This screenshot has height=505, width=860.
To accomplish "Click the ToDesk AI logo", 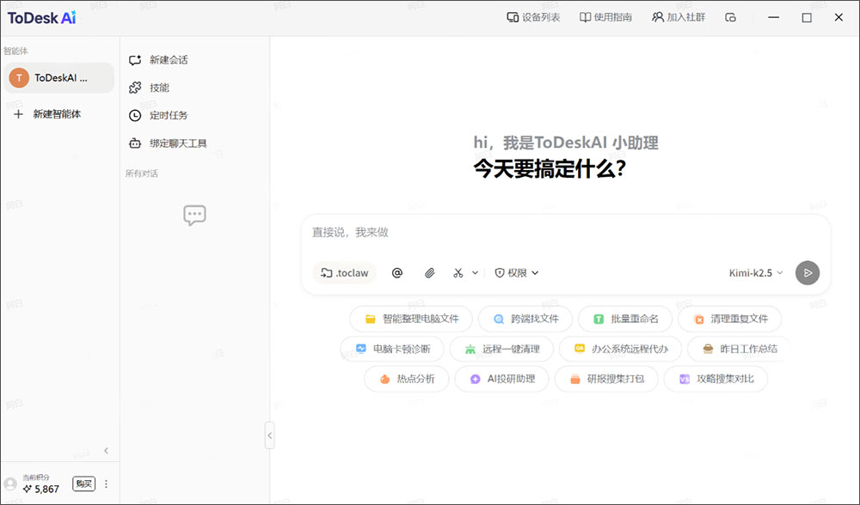I will pyautogui.click(x=41, y=18).
